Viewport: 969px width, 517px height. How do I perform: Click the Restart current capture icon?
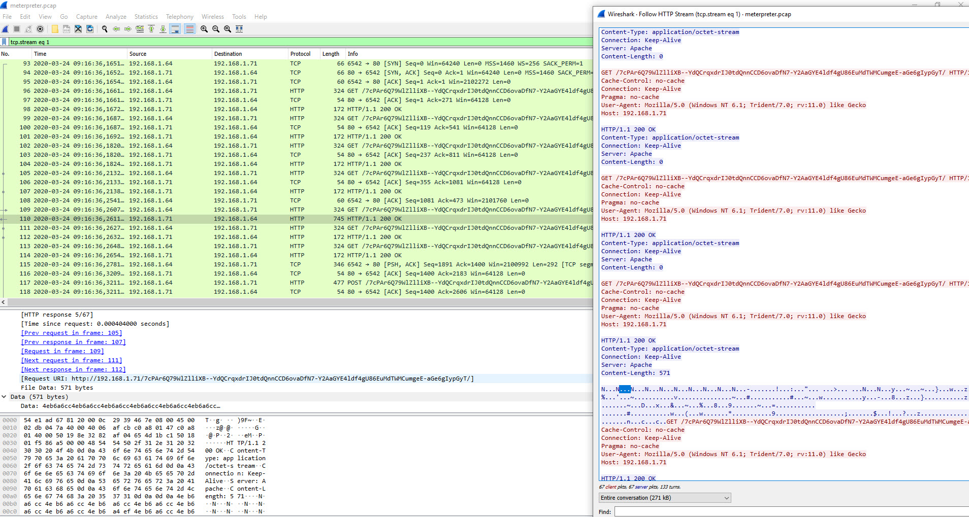[28, 29]
